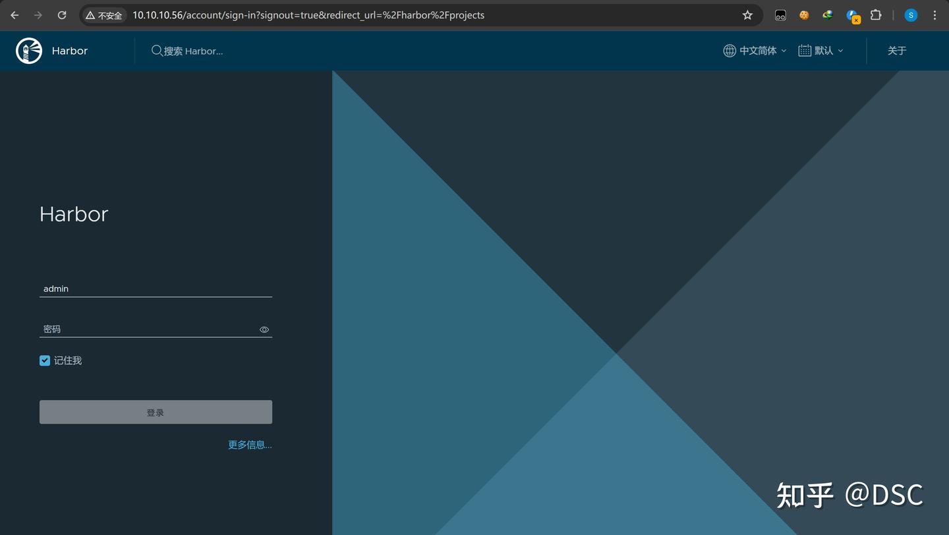Click the 不安全 site security indicator
The image size is (949, 535).
point(103,14)
